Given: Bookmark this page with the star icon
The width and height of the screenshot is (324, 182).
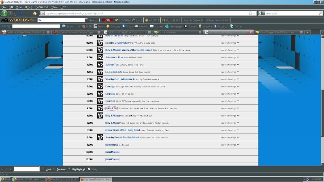Looking at the screenshot, I should click(250, 13).
